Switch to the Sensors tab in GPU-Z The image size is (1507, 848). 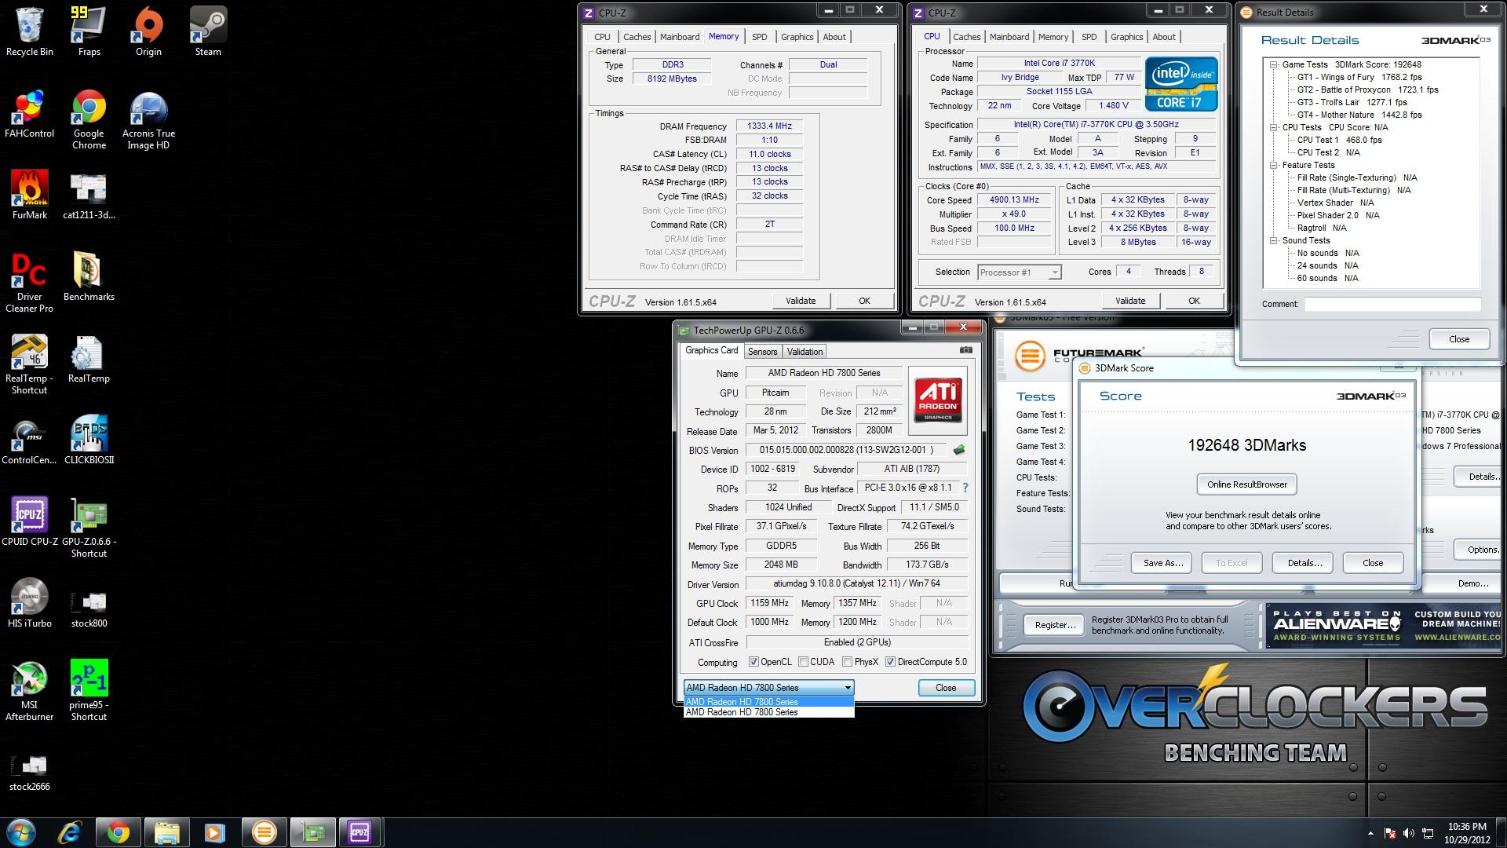[x=762, y=352]
